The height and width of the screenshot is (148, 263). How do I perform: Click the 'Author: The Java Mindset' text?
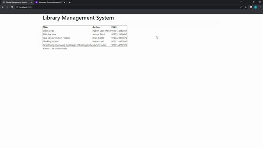[x=55, y=49]
